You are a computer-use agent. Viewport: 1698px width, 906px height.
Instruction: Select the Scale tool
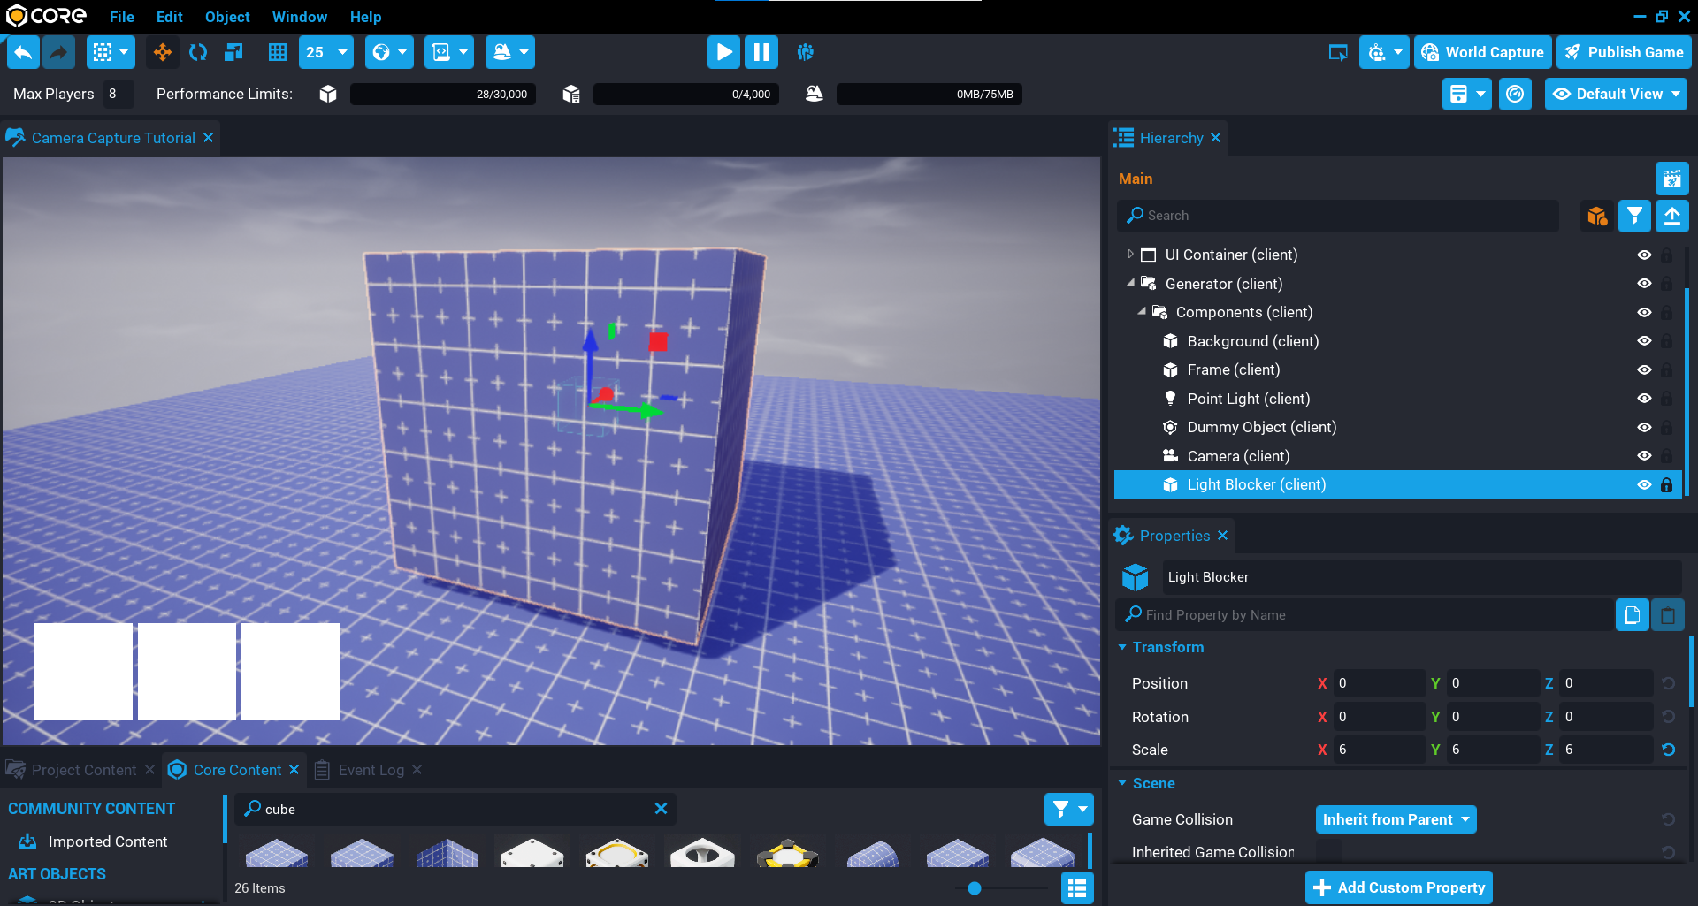233,52
